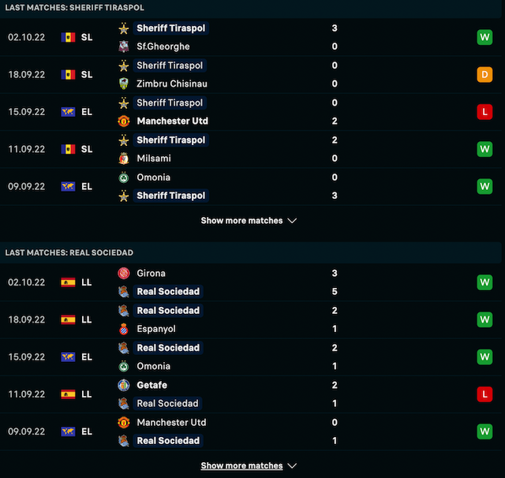Click the chevron next to bottom Show more matches
505x478 pixels.
[x=292, y=465]
